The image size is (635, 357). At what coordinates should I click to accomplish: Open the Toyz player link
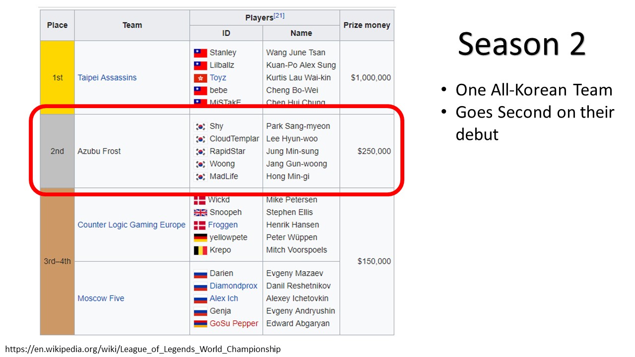tap(218, 78)
